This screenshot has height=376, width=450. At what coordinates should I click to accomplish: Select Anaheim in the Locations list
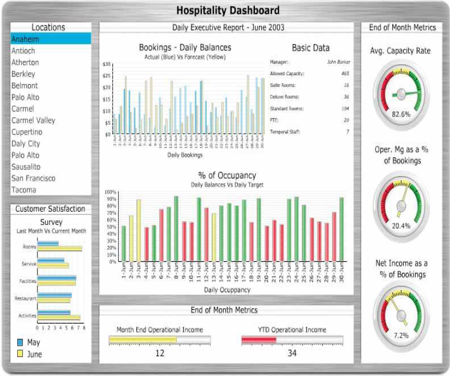tap(25, 39)
